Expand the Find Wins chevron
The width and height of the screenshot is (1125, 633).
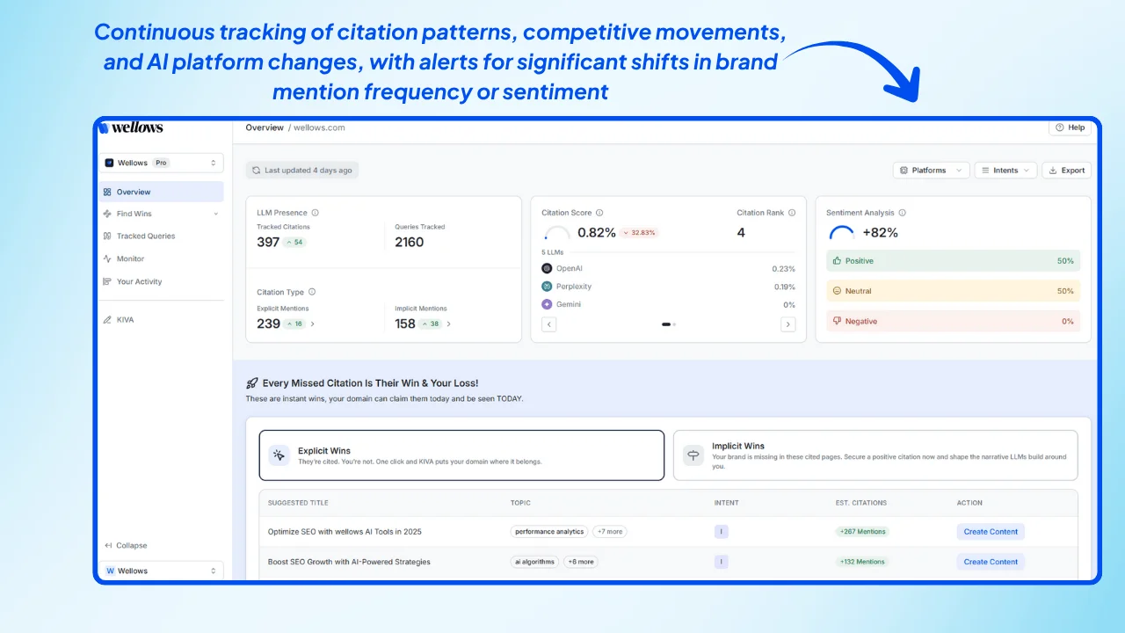[216, 214]
